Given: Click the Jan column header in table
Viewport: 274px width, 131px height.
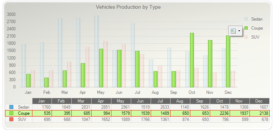Looking at the screenshot, I should point(42,101).
